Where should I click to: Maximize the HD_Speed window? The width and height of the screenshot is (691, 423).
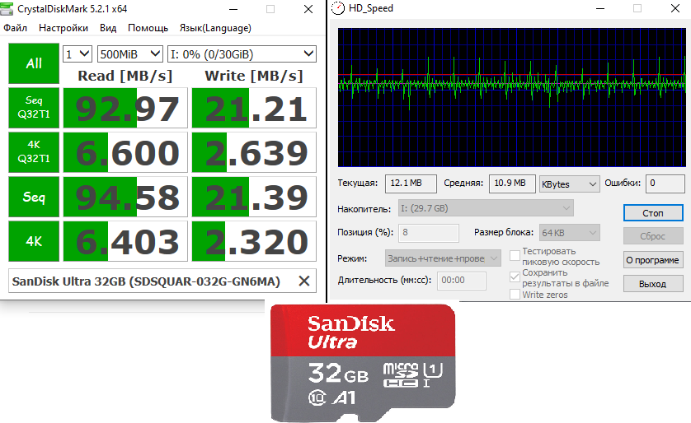pyautogui.click(x=637, y=8)
